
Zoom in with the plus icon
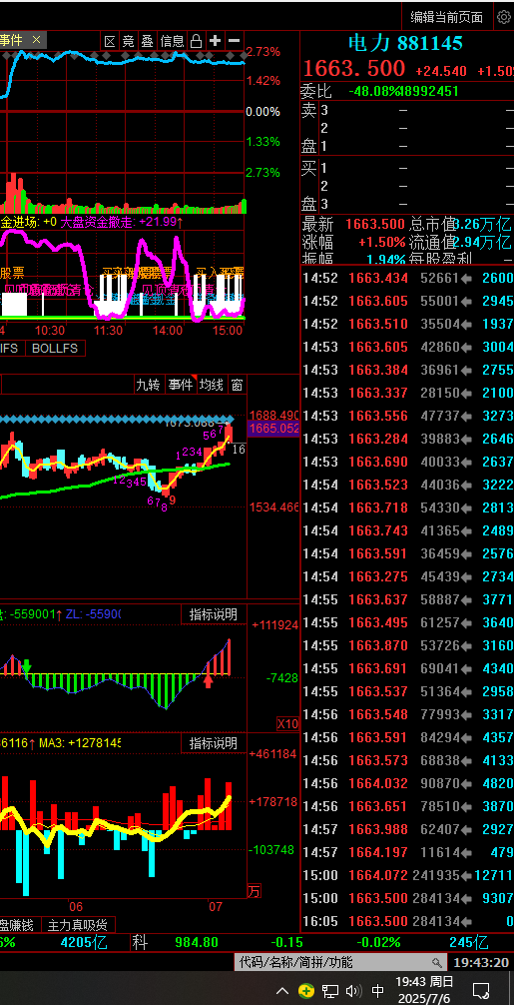point(215,41)
